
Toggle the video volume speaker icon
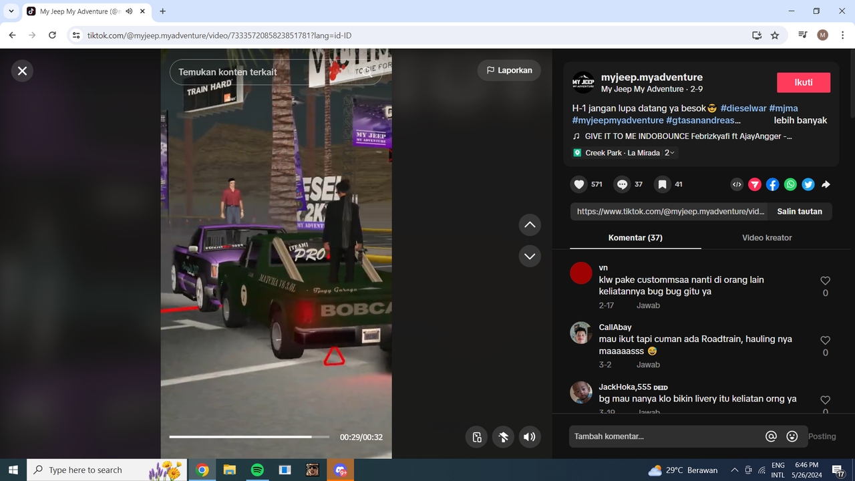click(530, 437)
